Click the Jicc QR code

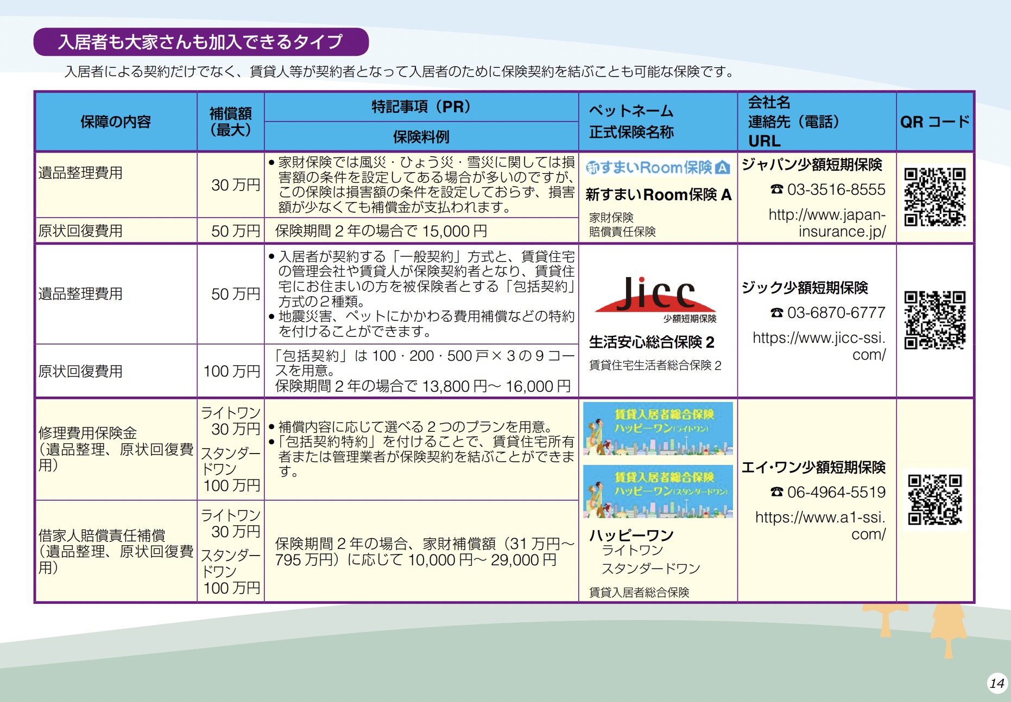[x=934, y=320]
